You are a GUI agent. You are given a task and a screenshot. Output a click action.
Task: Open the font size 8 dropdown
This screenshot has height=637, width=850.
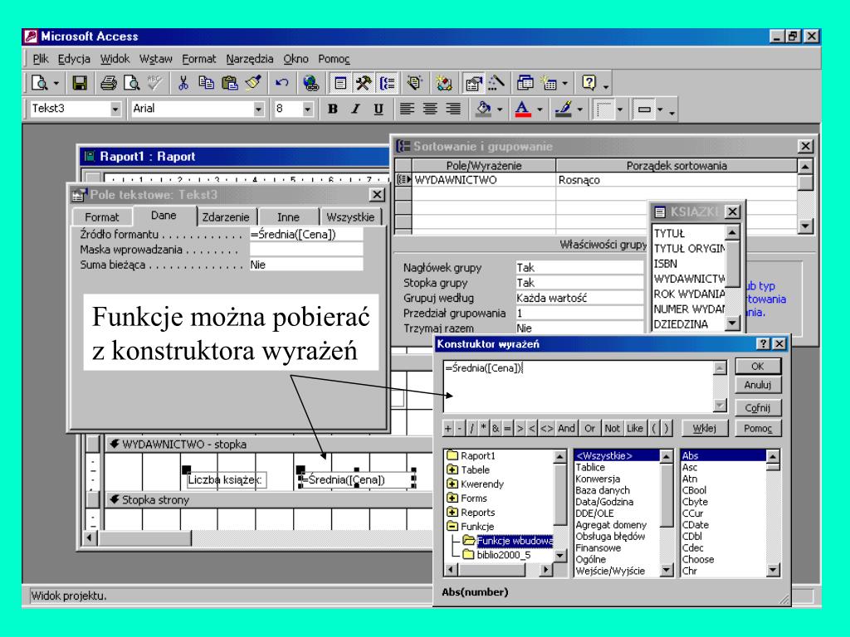(307, 109)
